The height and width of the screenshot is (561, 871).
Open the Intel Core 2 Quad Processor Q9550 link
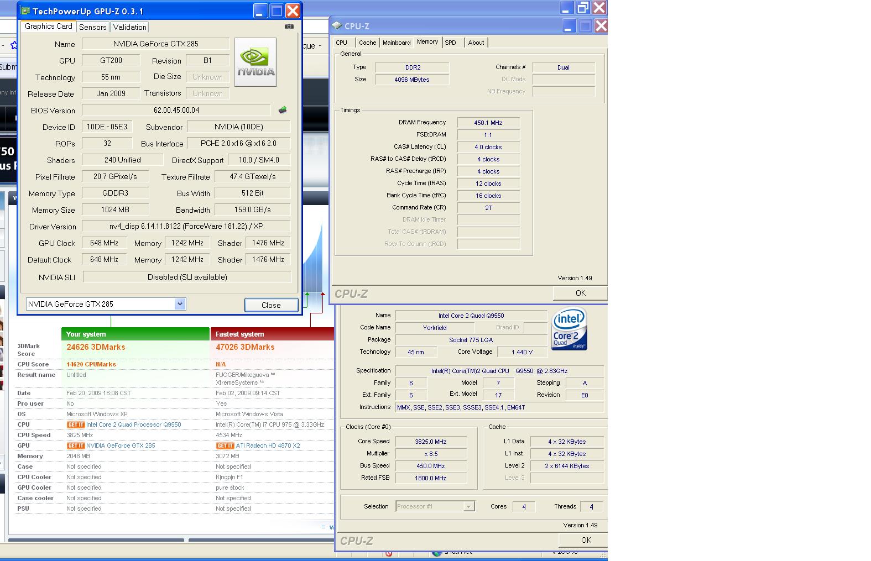pyautogui.click(x=134, y=424)
